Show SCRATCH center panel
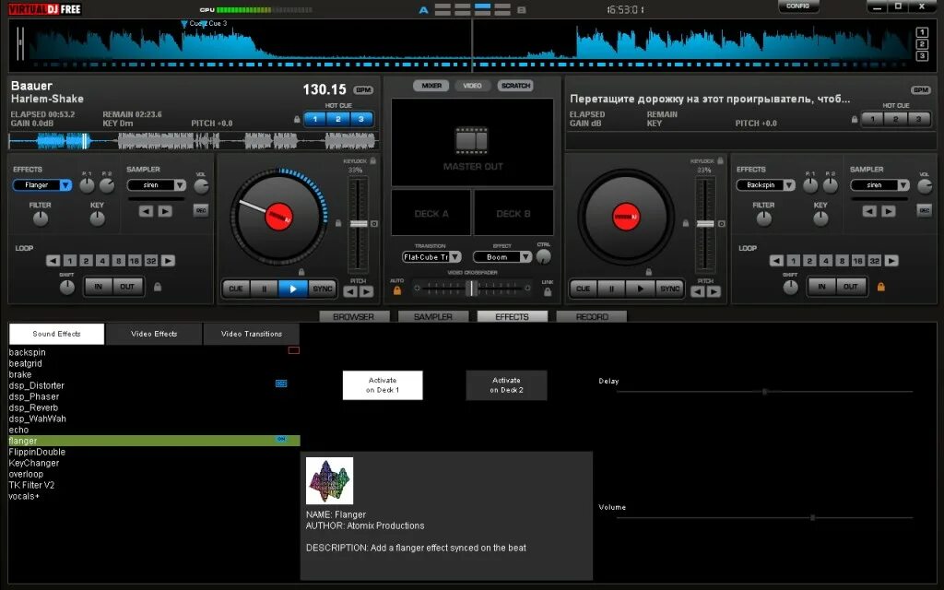Screen dimensions: 944x590 (516, 86)
